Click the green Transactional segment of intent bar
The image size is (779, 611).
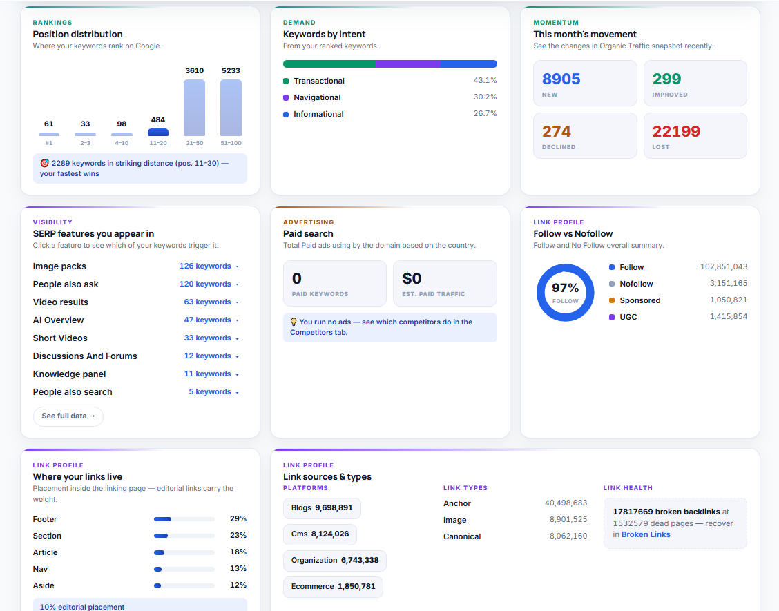[329, 64]
